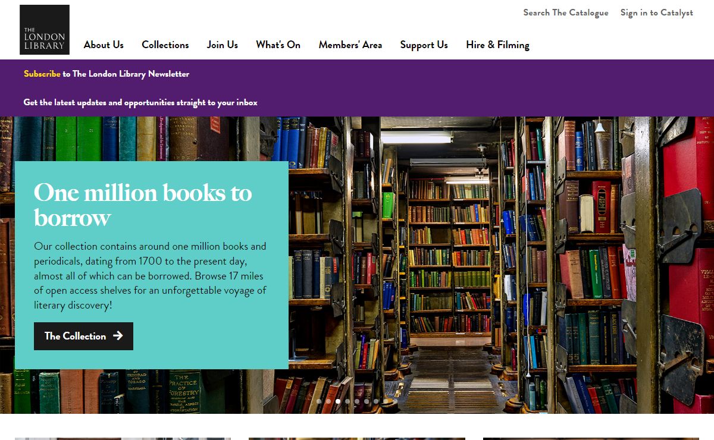714x440 pixels.
Task: Select the highlighted third carousel slide dot
Action: tap(338, 401)
